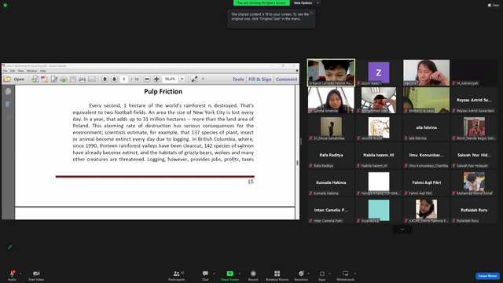This screenshot has height=283, width=503.
Task: Click the read mode expand icon
Action: click(194, 79)
